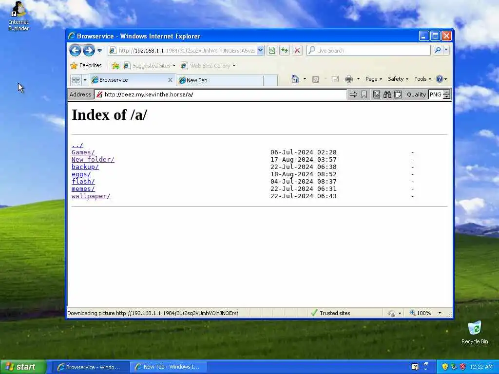Open the 100% zoom level control
Image resolution: width=499 pixels, height=374 pixels.
(x=421, y=313)
